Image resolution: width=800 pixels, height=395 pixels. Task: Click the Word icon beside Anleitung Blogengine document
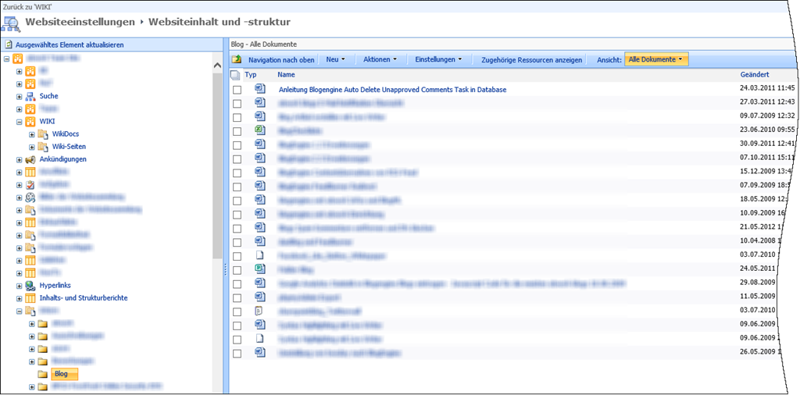tap(260, 89)
